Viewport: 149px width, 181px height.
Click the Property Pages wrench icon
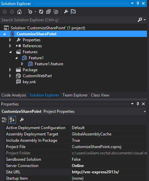click(22, 120)
